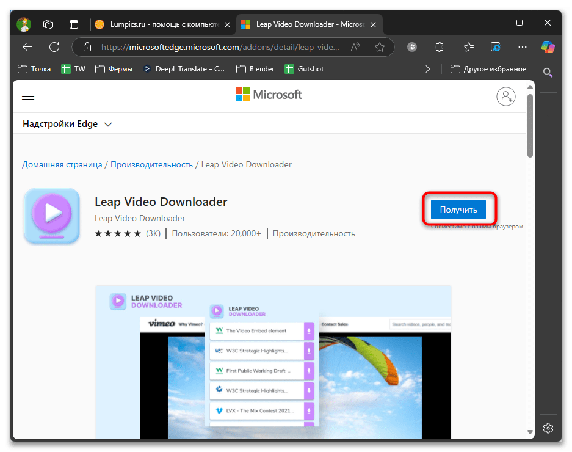Click 'Пользователи: 20,000+' text
Screen dimensions: 572x452
pos(216,234)
